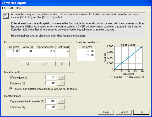Open sensitivity button under Replacement column
The height and width of the screenshot is (117, 152).
tap(45, 64)
